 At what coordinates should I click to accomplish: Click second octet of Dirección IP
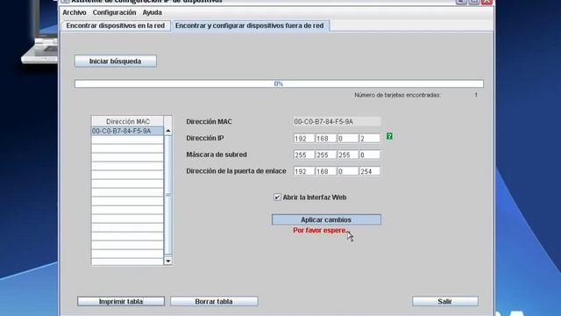click(326, 139)
